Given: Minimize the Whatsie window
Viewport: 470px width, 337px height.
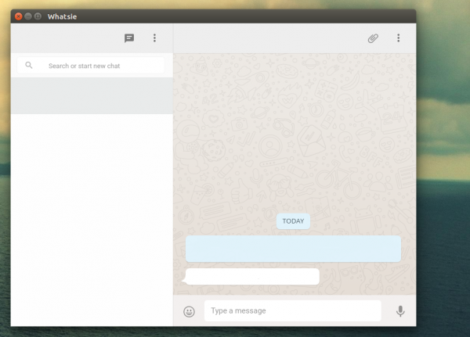Looking at the screenshot, I should [x=28, y=16].
